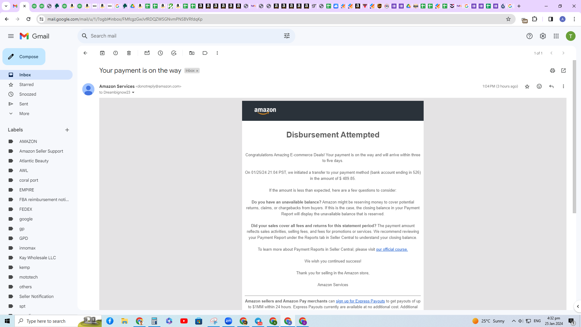Reply to Amazon Services message

pyautogui.click(x=551, y=87)
